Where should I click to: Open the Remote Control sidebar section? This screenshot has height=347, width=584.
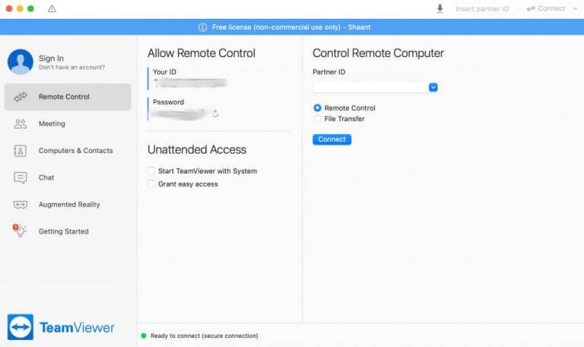click(x=68, y=97)
